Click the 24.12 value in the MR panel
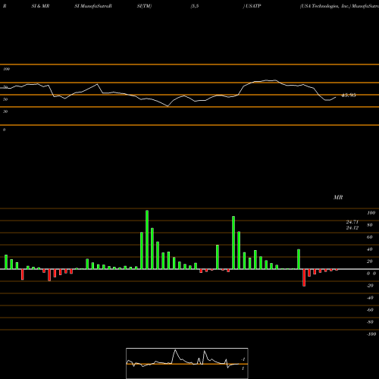This screenshot has height=379, width=379. [x=352, y=227]
